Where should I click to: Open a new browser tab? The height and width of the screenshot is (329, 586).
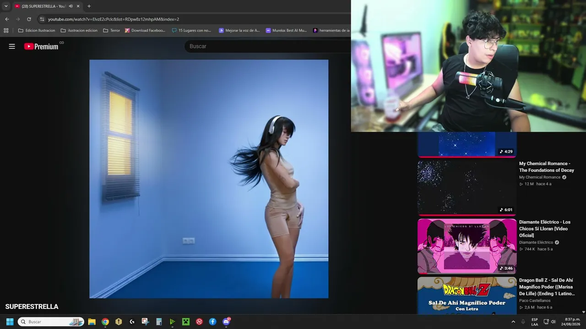(x=89, y=6)
